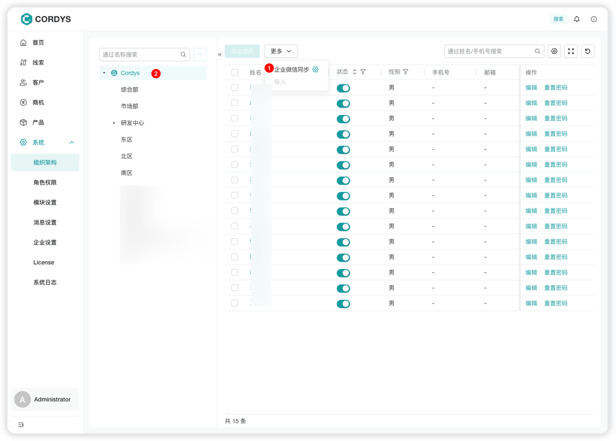Collapse the 系统 menu chevron
Image resolution: width=616 pixels, height=441 pixels.
pos(72,142)
